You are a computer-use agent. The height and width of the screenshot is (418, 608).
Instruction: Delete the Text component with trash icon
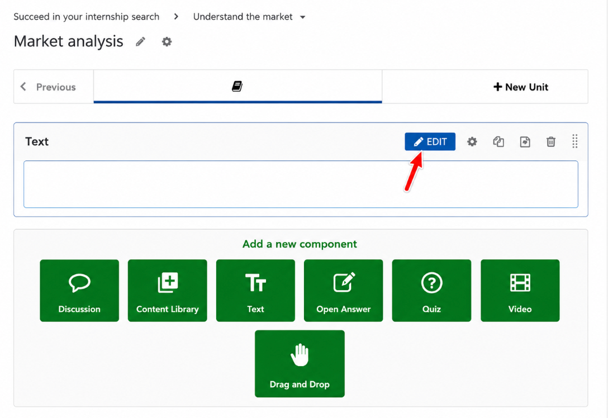point(551,141)
